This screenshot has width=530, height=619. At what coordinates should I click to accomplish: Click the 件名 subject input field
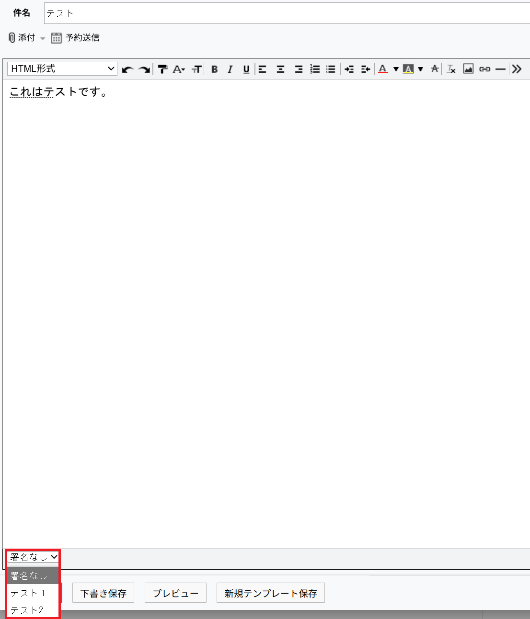pyautogui.click(x=287, y=13)
